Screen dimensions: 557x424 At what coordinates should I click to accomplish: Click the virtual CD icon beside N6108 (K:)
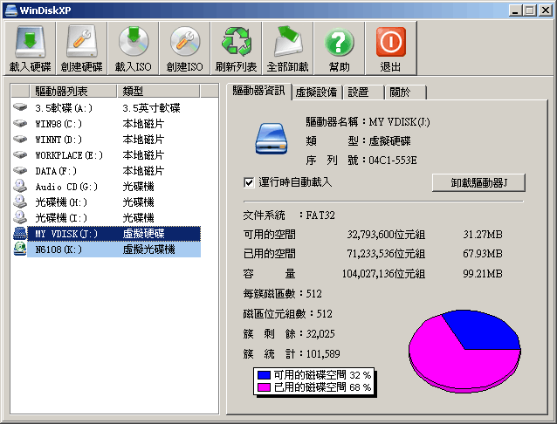(x=20, y=249)
